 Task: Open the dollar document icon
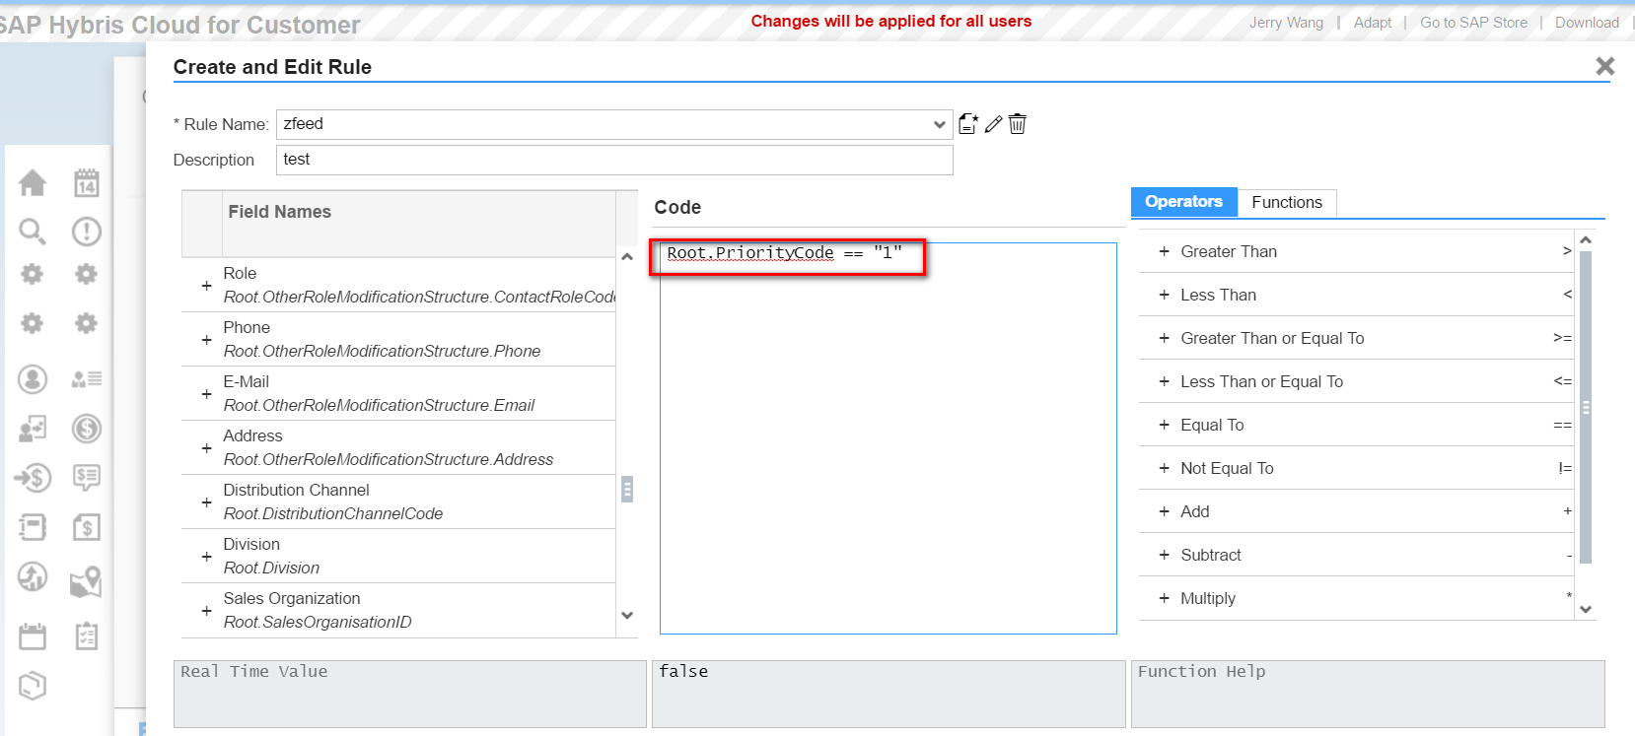point(87,527)
